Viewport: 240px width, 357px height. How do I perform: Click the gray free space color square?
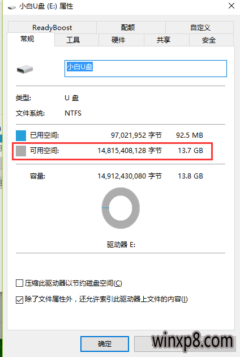(21, 151)
